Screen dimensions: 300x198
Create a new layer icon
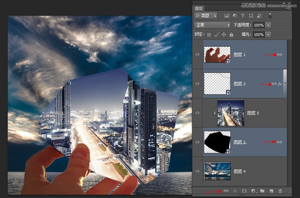coord(271,191)
